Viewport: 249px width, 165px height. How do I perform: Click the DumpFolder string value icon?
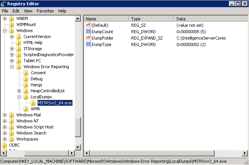(x=88, y=38)
